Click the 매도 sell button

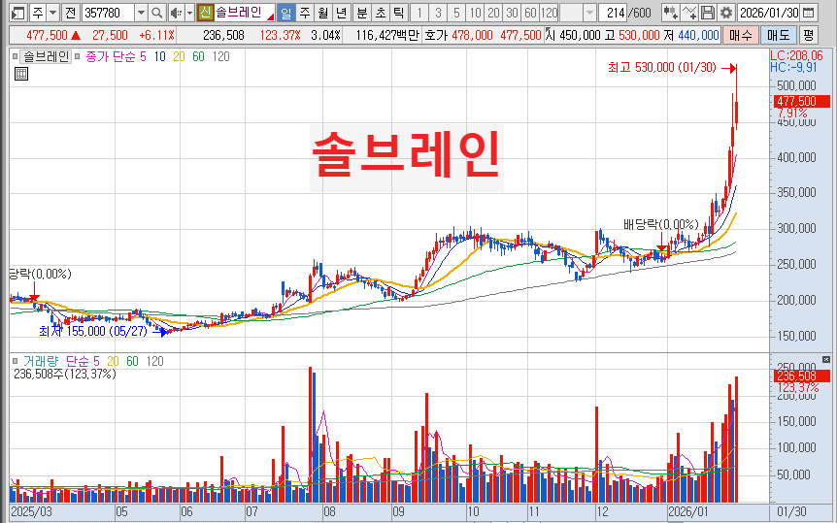[x=778, y=35]
